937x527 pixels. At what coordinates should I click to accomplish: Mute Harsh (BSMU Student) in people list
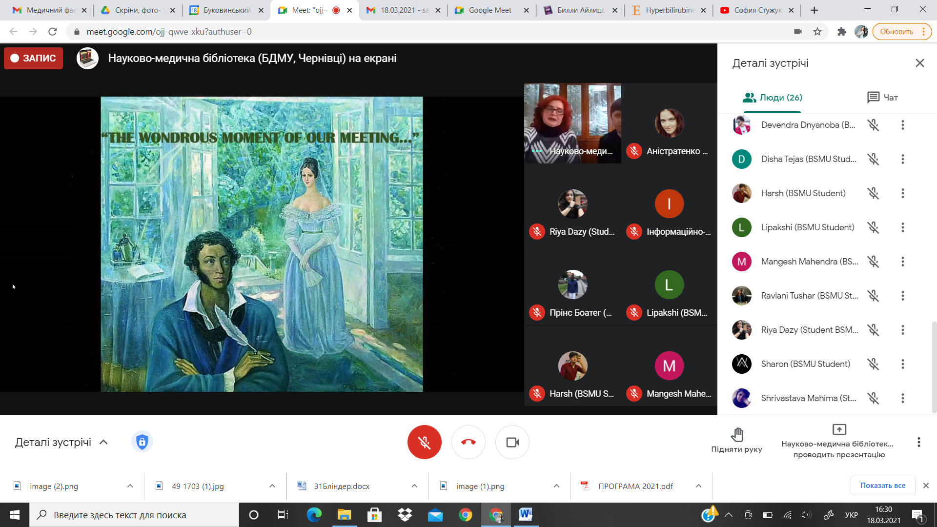[873, 193]
